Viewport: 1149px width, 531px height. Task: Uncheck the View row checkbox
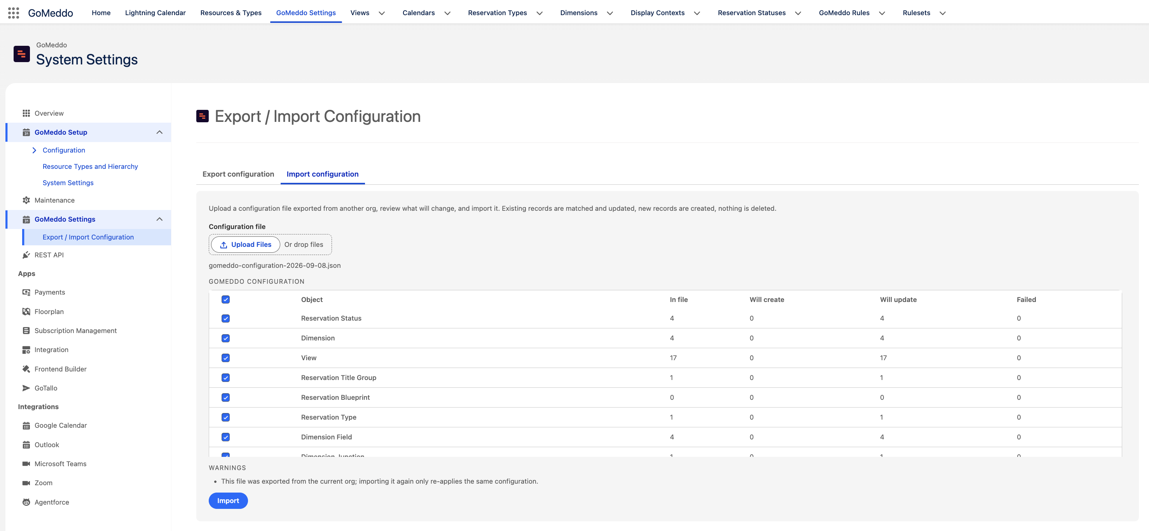pyautogui.click(x=226, y=358)
